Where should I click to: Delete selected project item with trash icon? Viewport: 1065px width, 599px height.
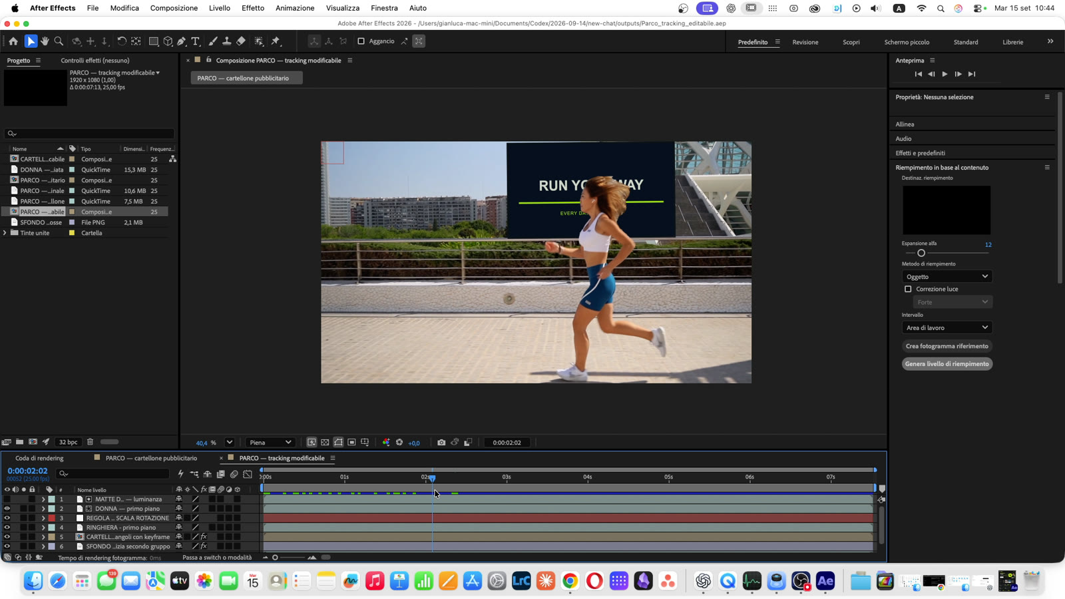pyautogui.click(x=90, y=442)
